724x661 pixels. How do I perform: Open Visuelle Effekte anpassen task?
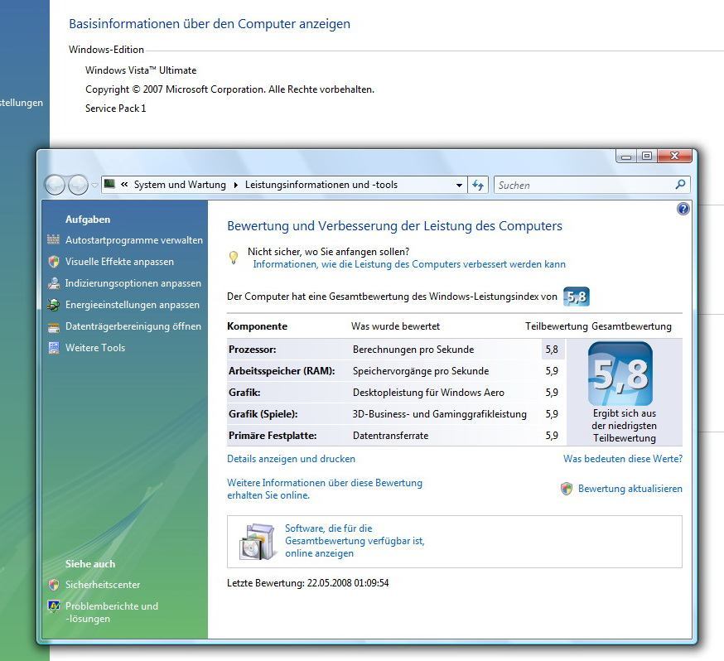coord(119,262)
